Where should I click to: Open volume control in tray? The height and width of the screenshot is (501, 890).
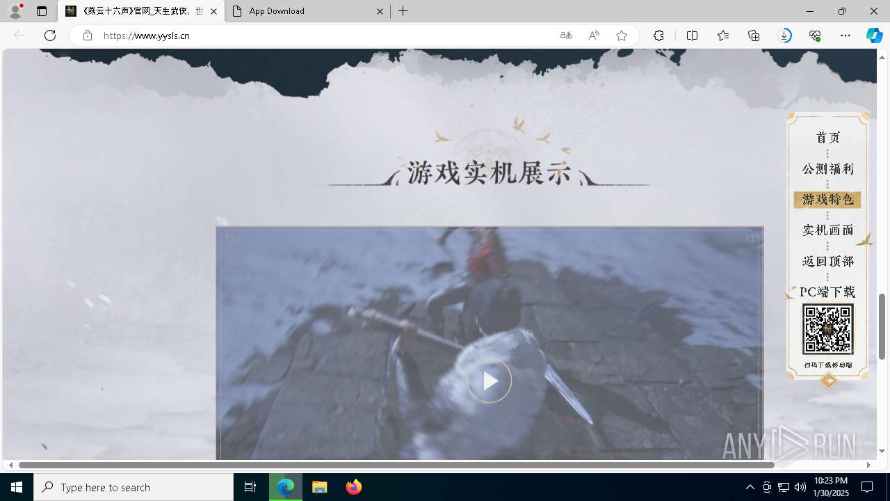click(800, 487)
